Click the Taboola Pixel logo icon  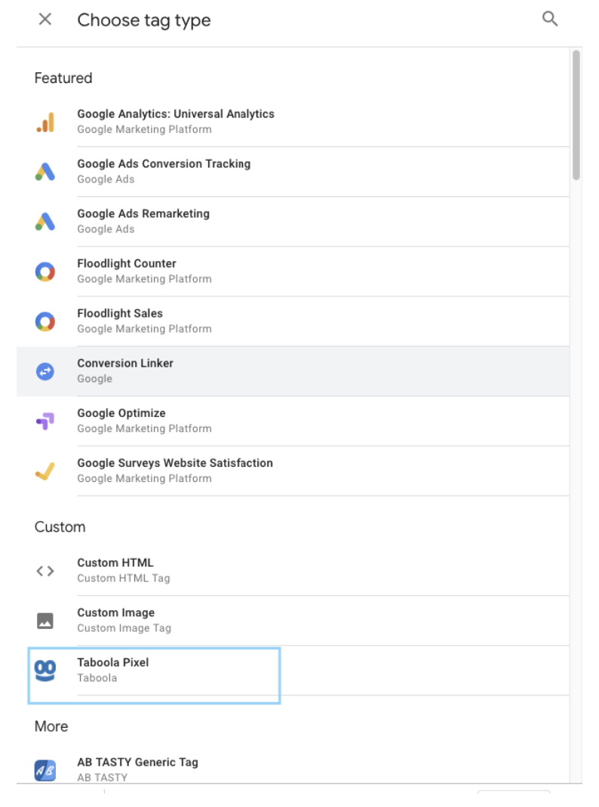pos(45,670)
